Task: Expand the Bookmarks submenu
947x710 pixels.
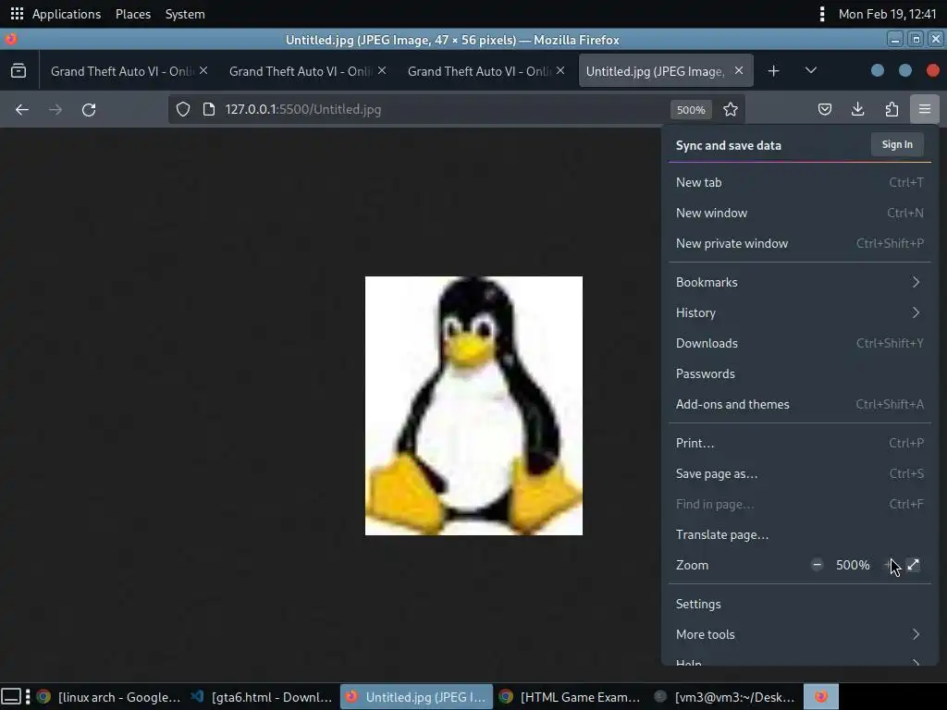Action: click(x=800, y=282)
